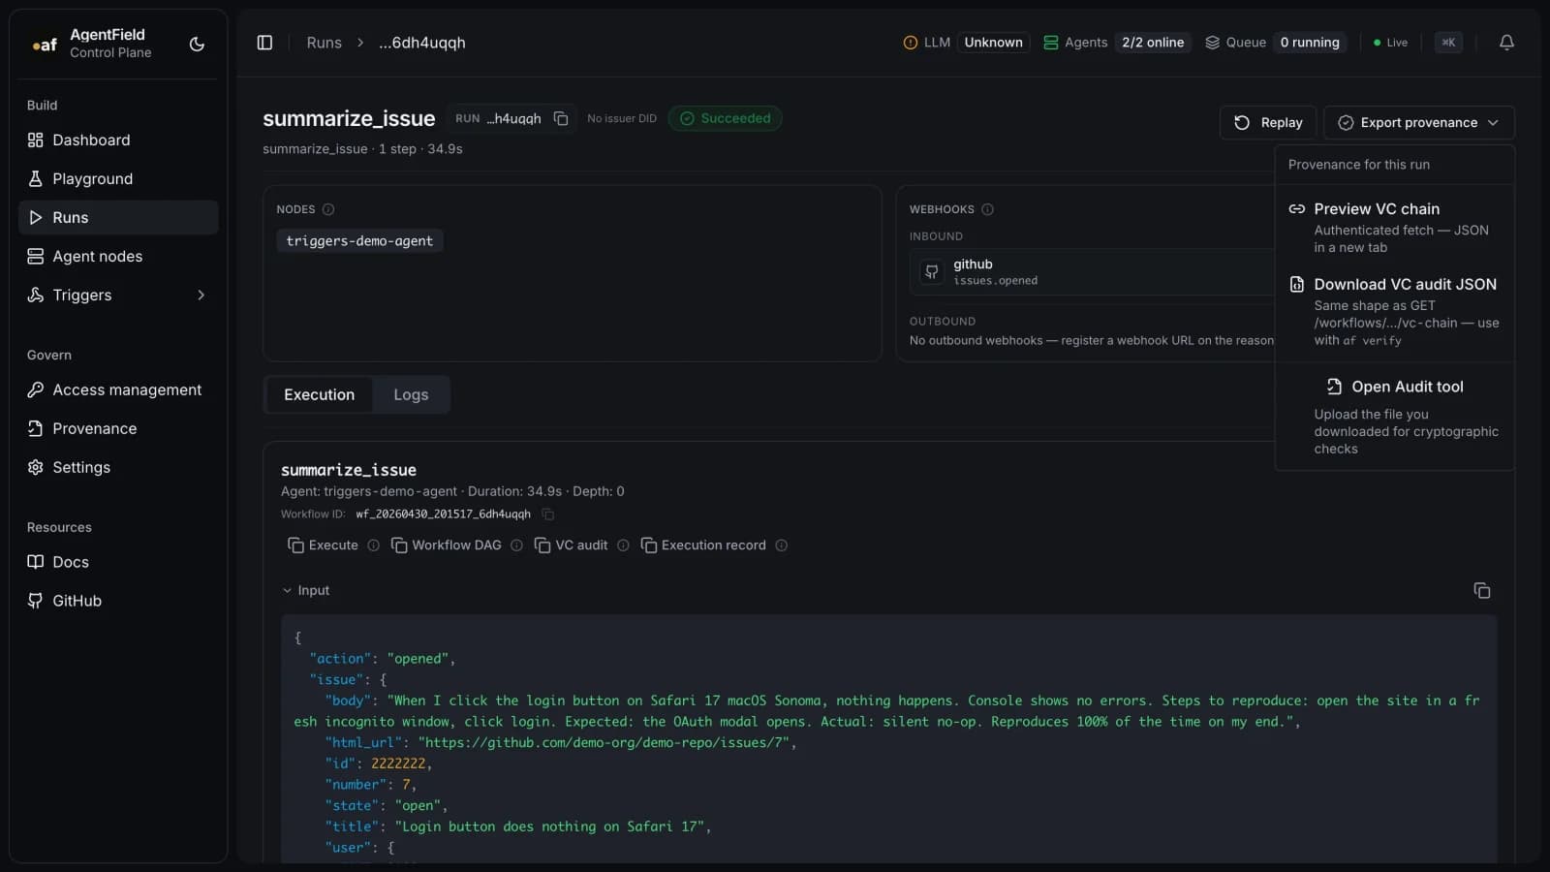This screenshot has width=1550, height=872.
Task: Show VC audit info icon
Action: point(623,545)
